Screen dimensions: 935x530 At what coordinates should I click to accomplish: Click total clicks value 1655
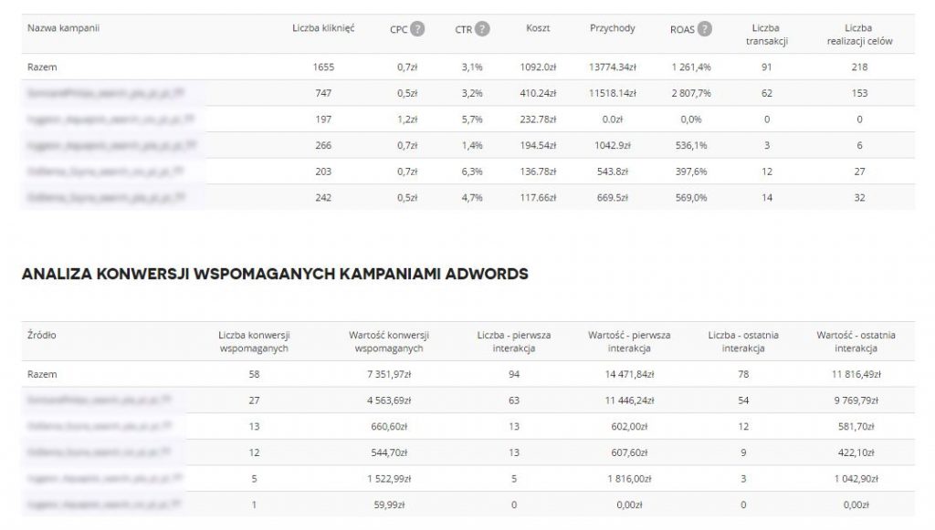point(323,68)
